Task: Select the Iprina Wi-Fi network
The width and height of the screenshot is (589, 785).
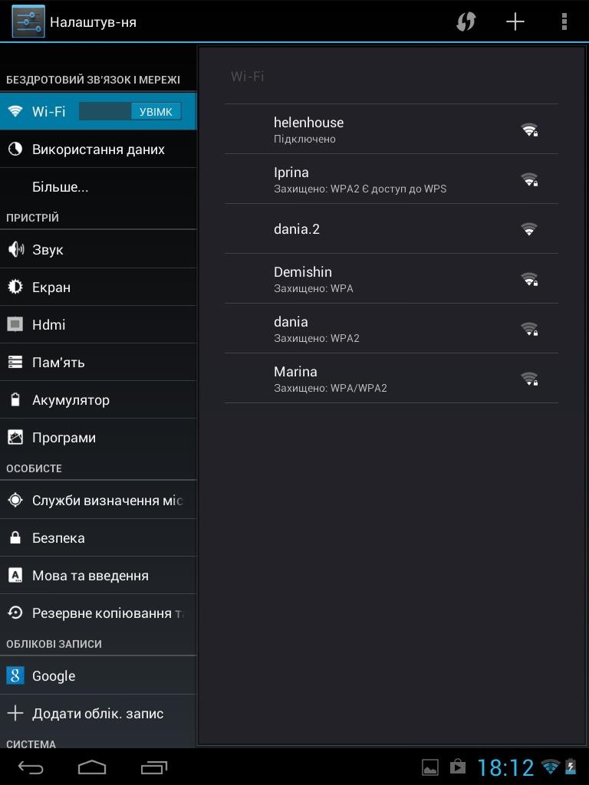Action: click(x=391, y=179)
